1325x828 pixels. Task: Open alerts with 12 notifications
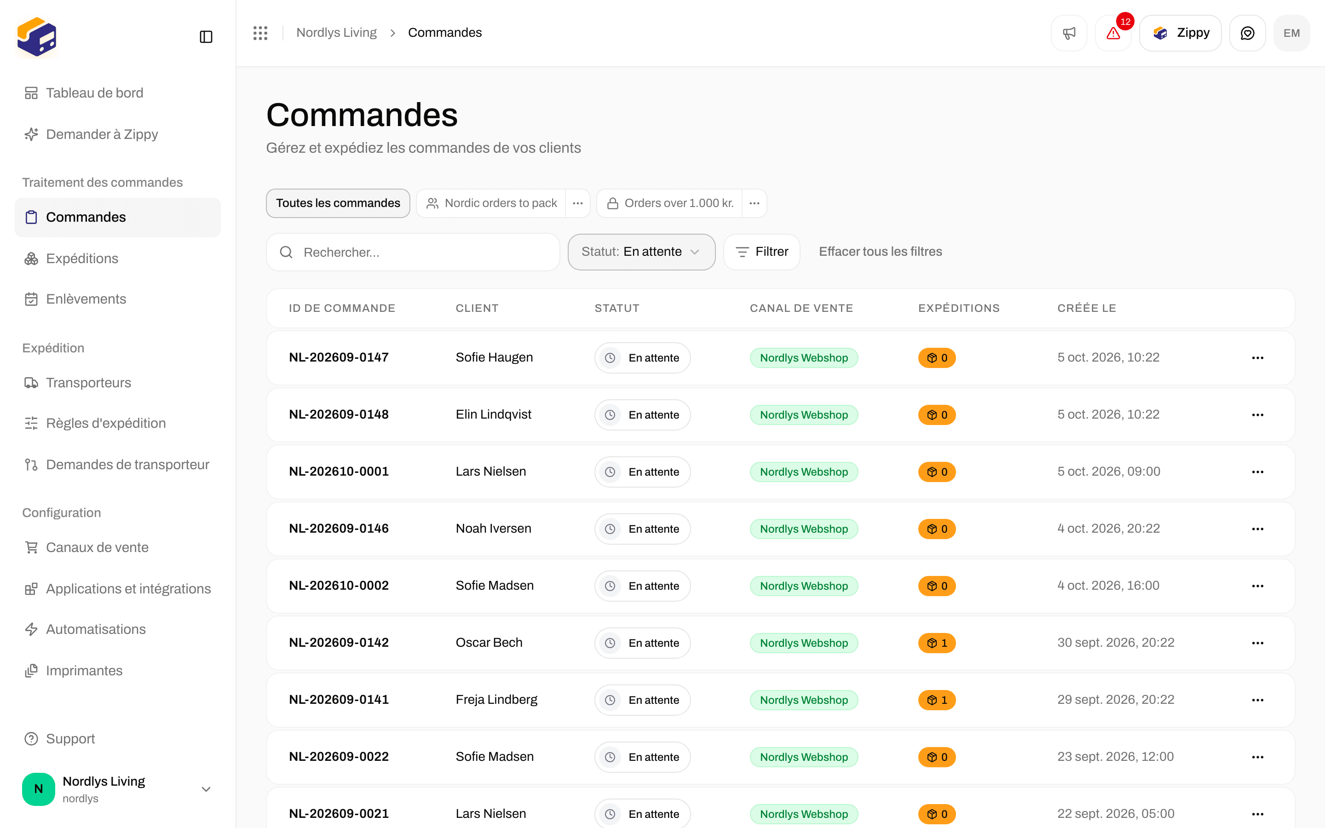[1113, 33]
